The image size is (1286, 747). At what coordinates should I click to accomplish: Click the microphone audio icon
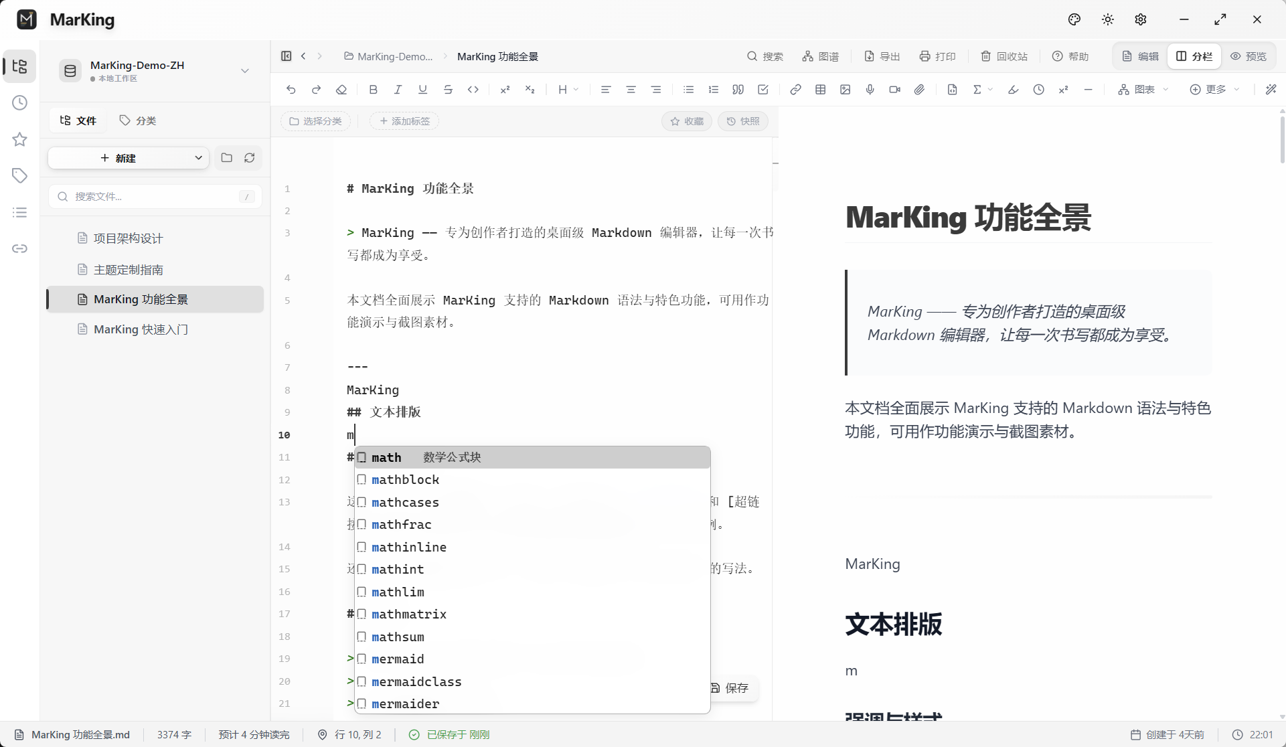pyautogui.click(x=870, y=90)
